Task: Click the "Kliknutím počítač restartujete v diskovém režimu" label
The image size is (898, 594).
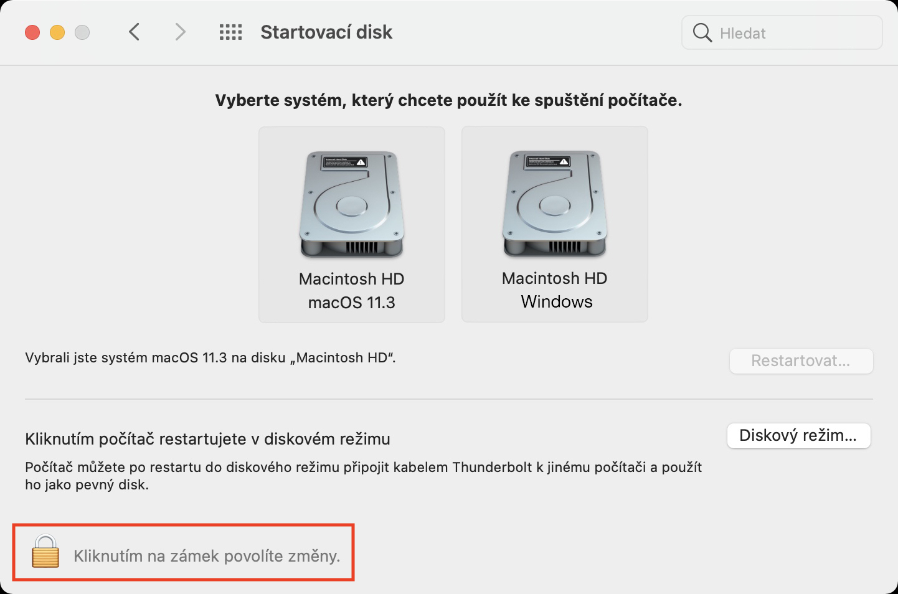Action: click(x=207, y=439)
